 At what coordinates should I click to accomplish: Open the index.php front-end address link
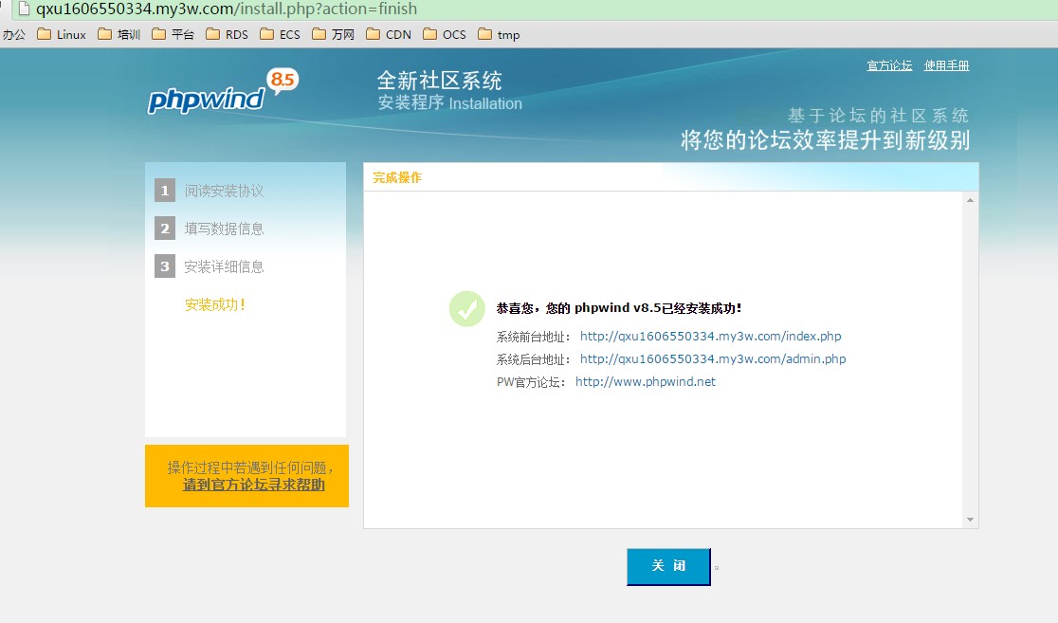[x=710, y=336]
